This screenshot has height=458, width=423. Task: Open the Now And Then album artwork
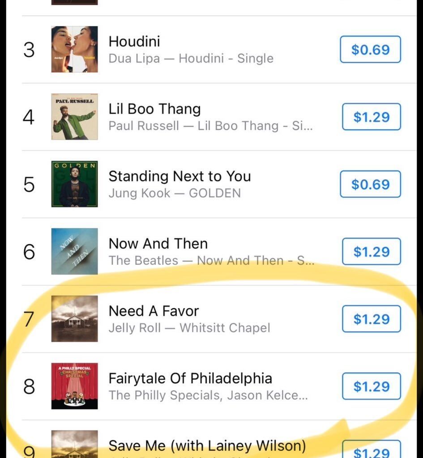74,252
